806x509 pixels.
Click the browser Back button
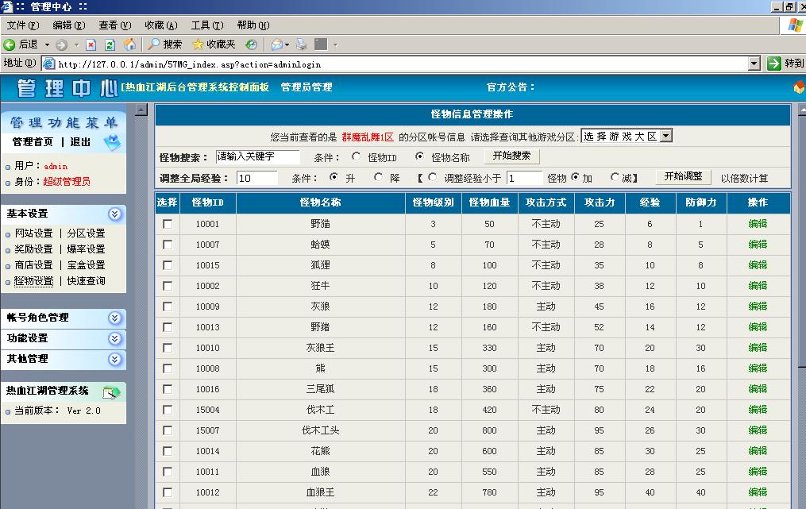point(21,44)
